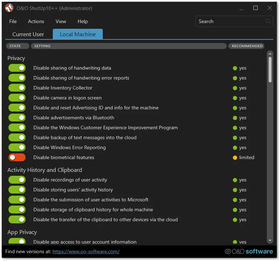Viewport: 280px width, 261px height.
Task: Toggle Disable Windows Error Reporting switch
Action: pos(17,147)
